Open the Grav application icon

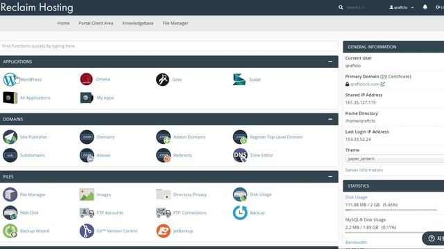(162, 80)
